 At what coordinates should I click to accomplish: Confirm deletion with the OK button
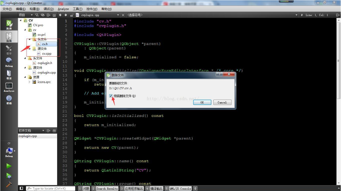tap(202, 102)
